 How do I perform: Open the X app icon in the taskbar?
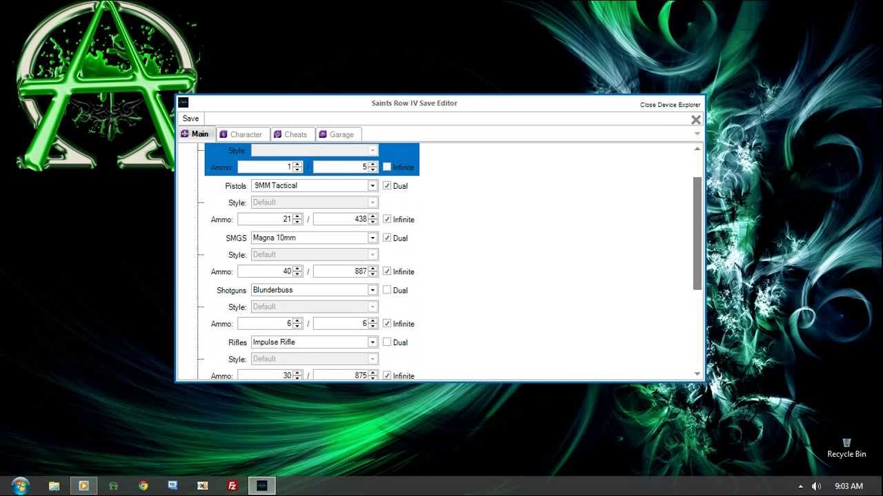click(203, 485)
